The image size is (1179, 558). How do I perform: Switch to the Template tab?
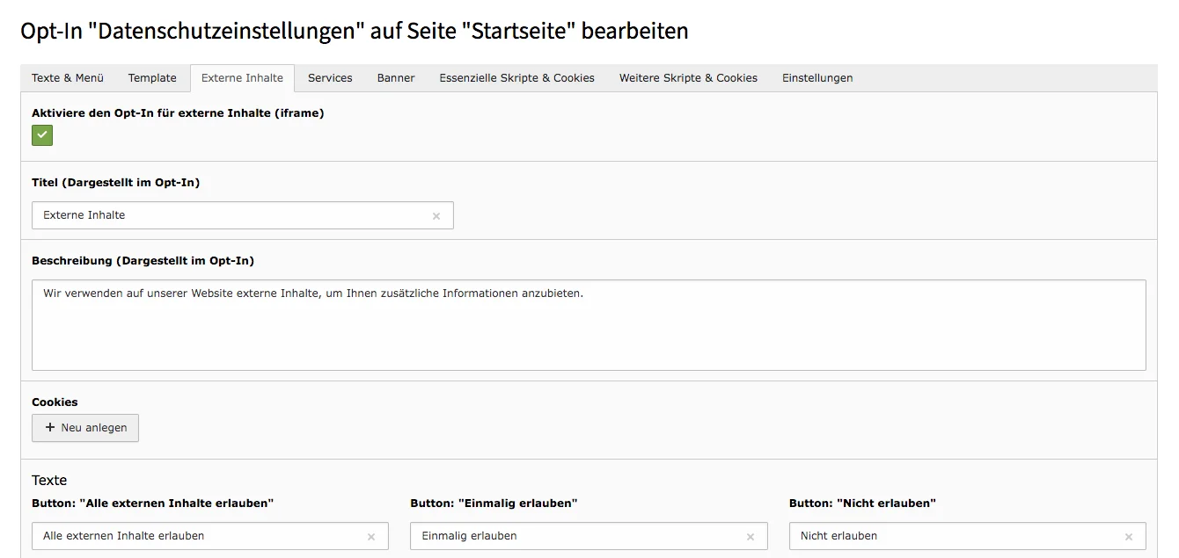[x=151, y=77]
